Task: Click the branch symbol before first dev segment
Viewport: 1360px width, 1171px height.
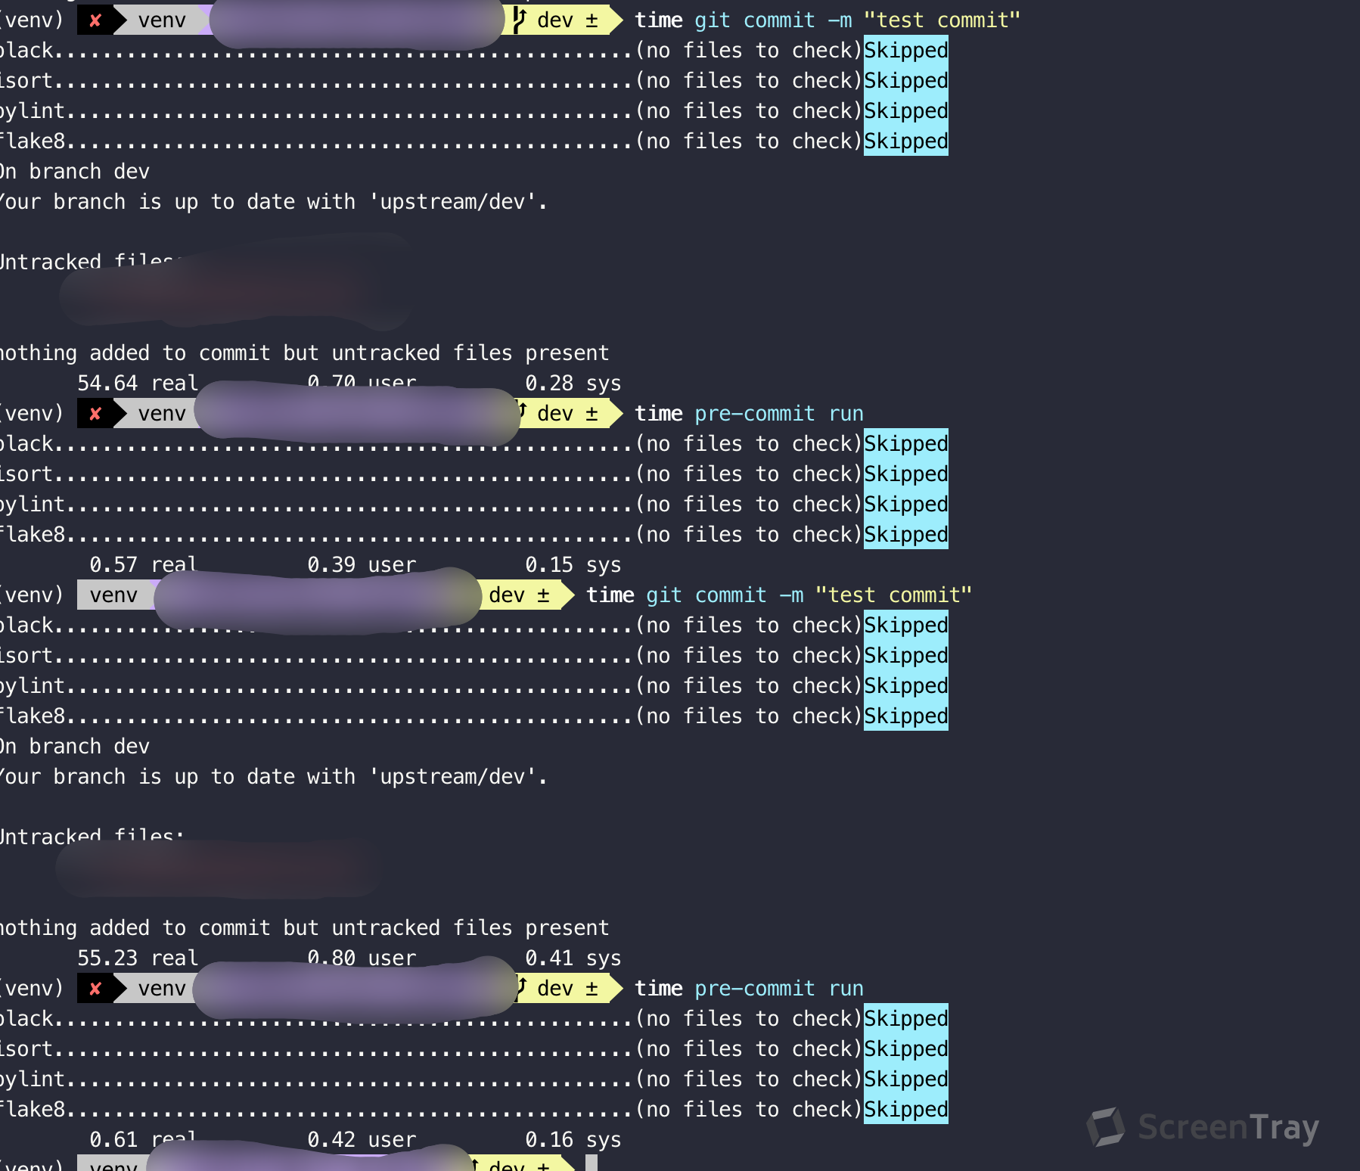Action: [518, 18]
